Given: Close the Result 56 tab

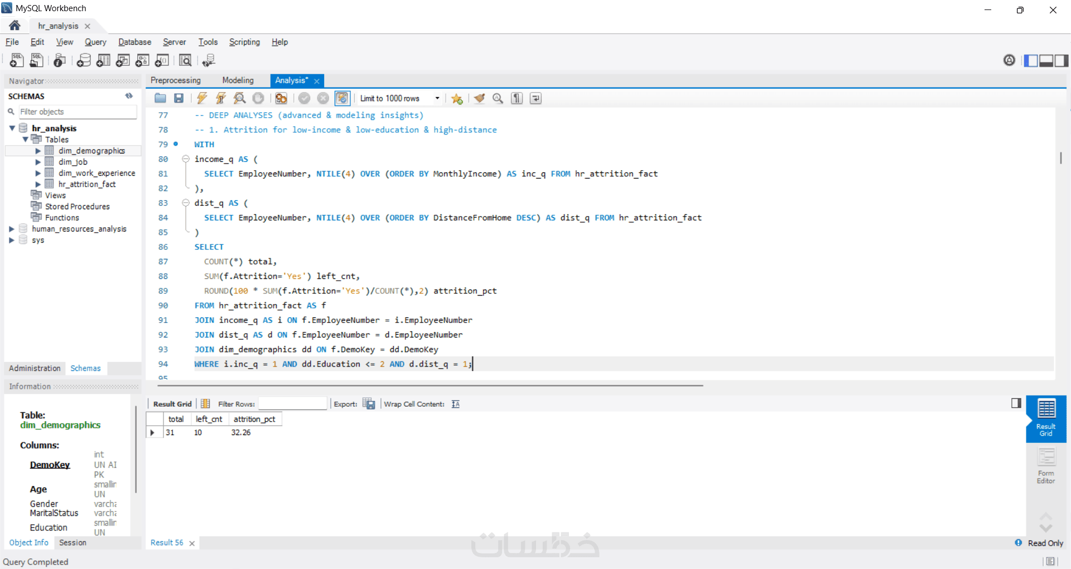Looking at the screenshot, I should [x=192, y=543].
